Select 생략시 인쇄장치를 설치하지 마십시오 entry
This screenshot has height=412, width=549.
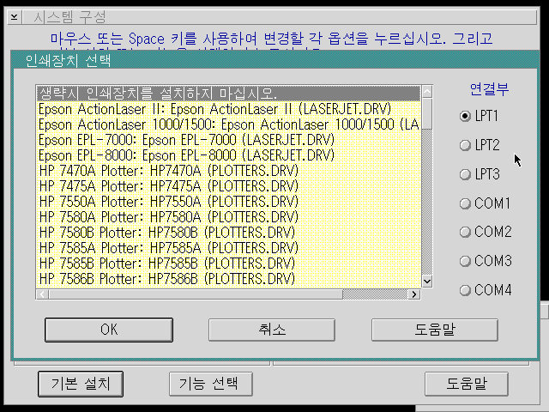229,94
